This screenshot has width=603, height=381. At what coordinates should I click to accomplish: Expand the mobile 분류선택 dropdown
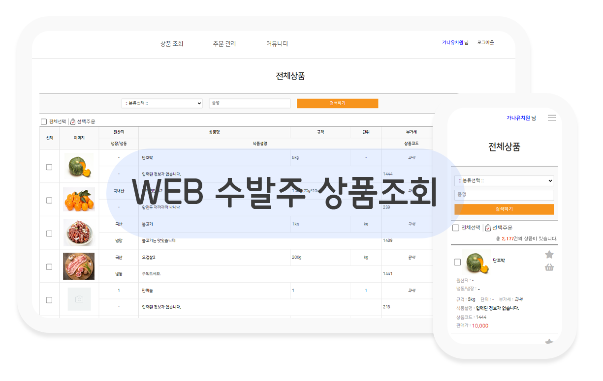(x=504, y=181)
